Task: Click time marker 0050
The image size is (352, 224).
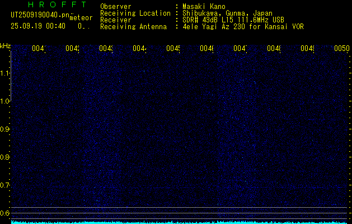Action: point(342,49)
